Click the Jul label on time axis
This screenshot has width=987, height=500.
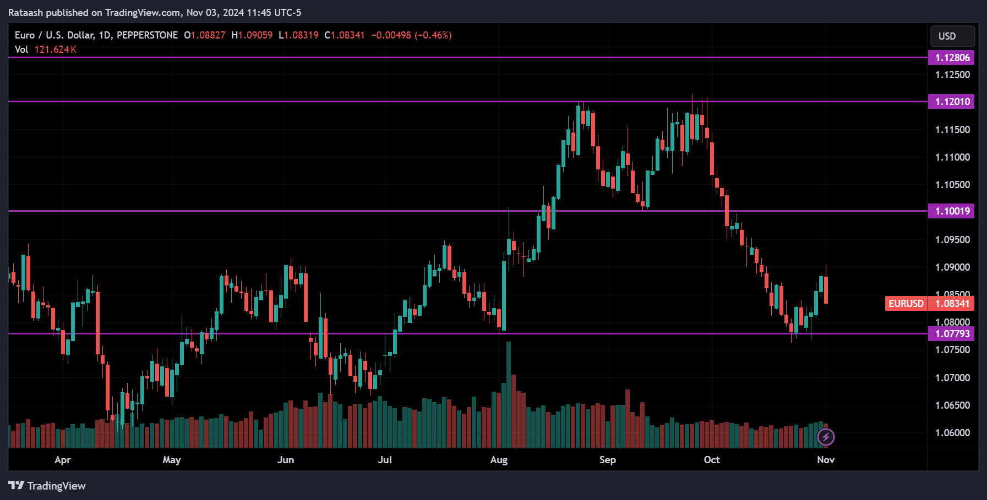385,460
